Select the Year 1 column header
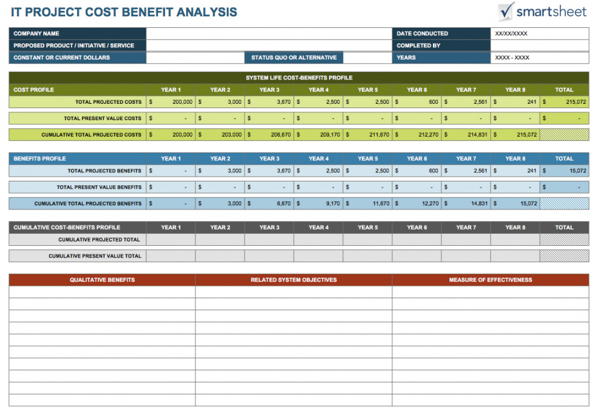The height and width of the screenshot is (414, 598). point(171,89)
